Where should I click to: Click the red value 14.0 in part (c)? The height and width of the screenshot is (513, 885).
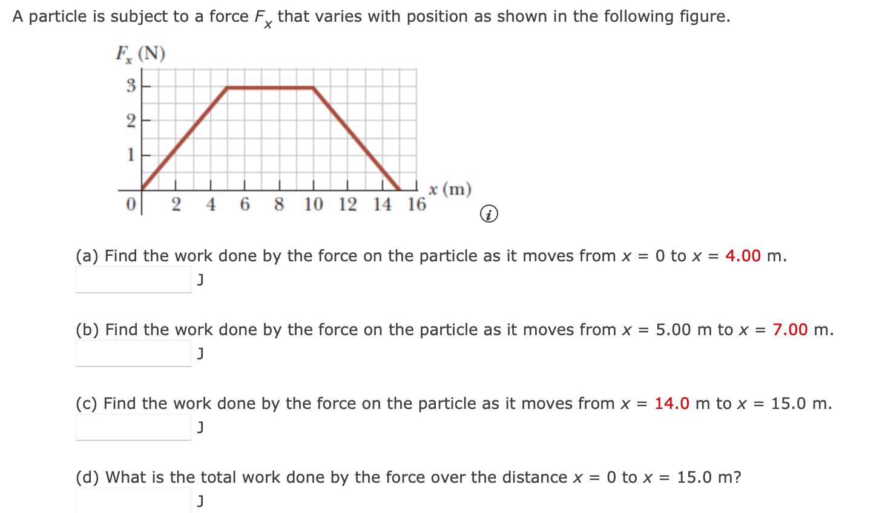(x=673, y=403)
